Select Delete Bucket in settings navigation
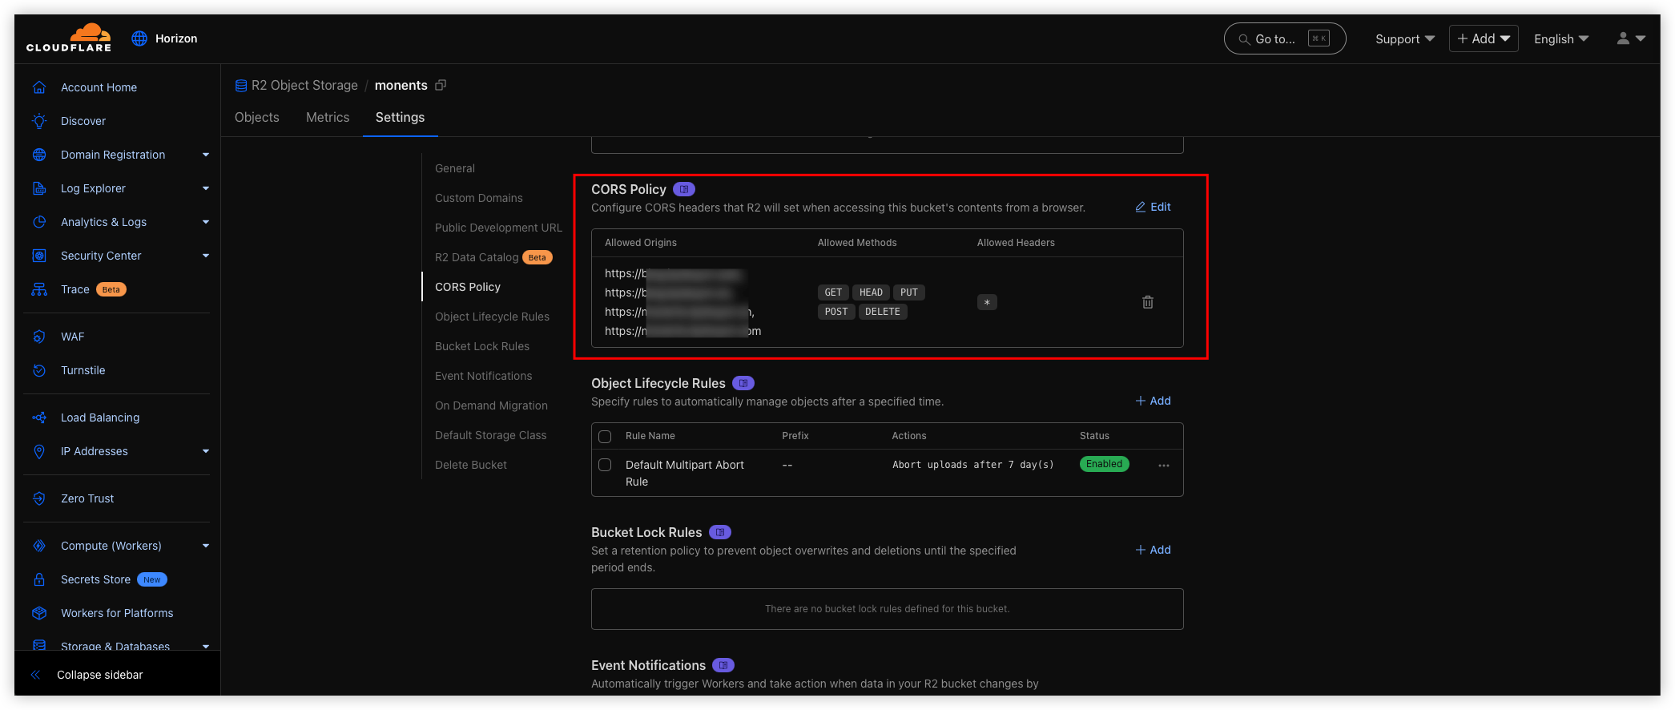Screen dimensions: 1675x710 pyautogui.click(x=471, y=465)
